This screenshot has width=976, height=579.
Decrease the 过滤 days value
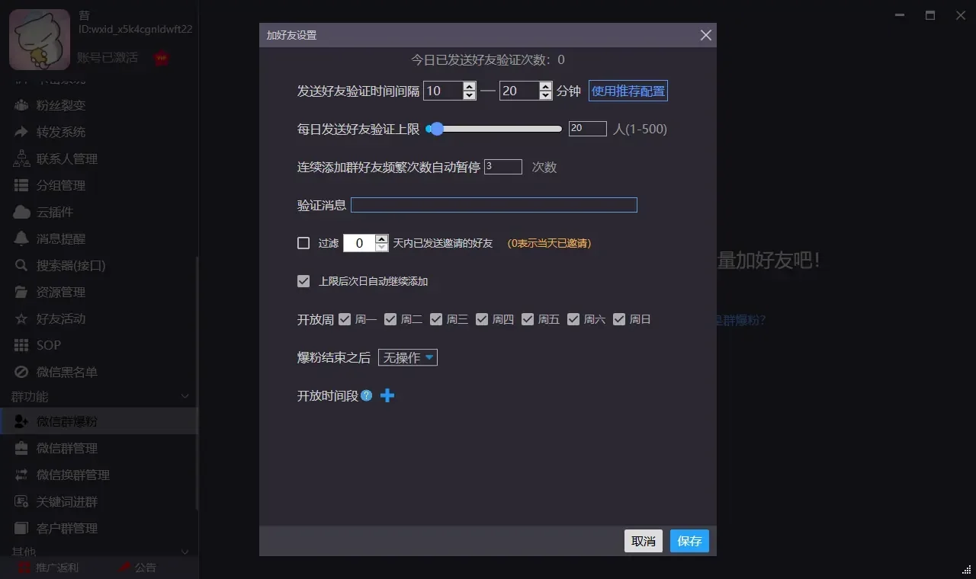pyautogui.click(x=382, y=248)
